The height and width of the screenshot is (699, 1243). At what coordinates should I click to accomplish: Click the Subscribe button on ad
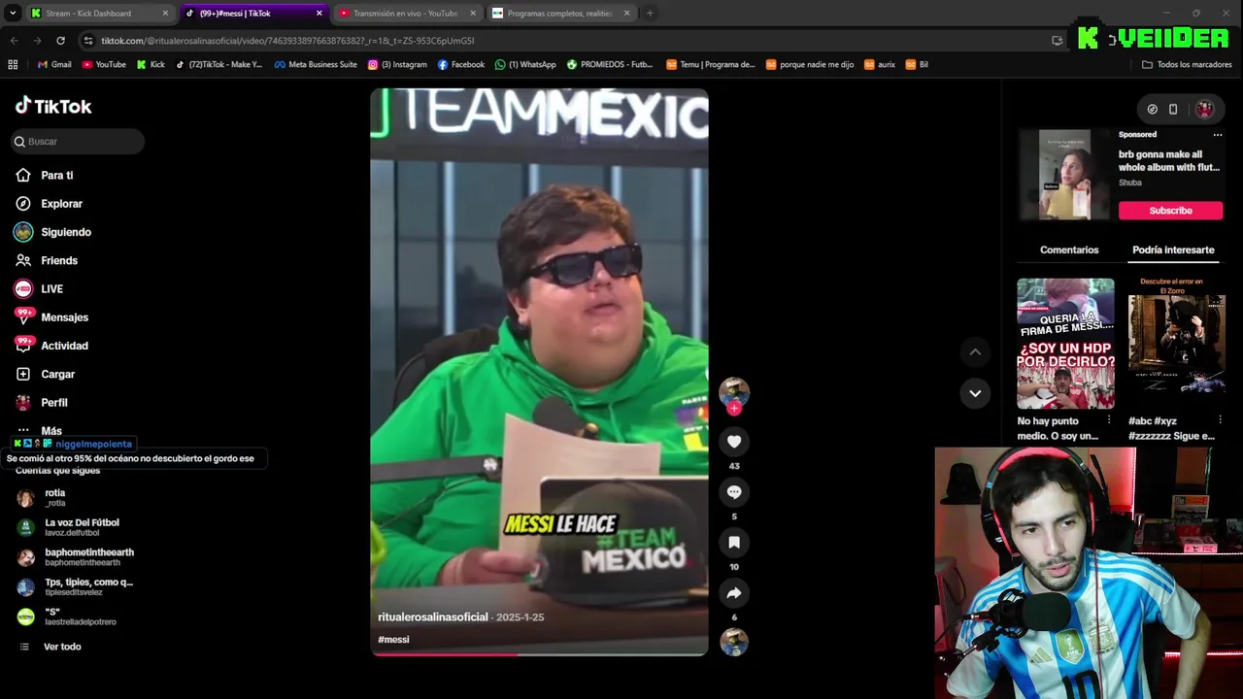pos(1170,211)
